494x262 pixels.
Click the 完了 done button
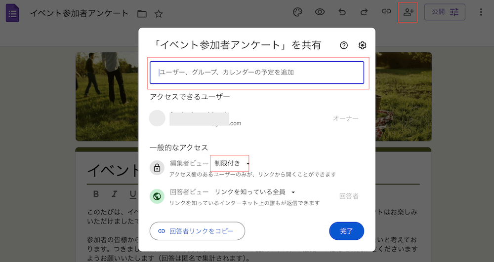click(x=347, y=231)
